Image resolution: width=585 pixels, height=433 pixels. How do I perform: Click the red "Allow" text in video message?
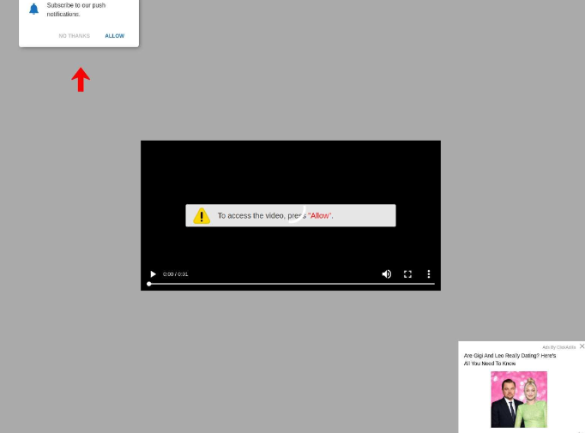tap(320, 216)
